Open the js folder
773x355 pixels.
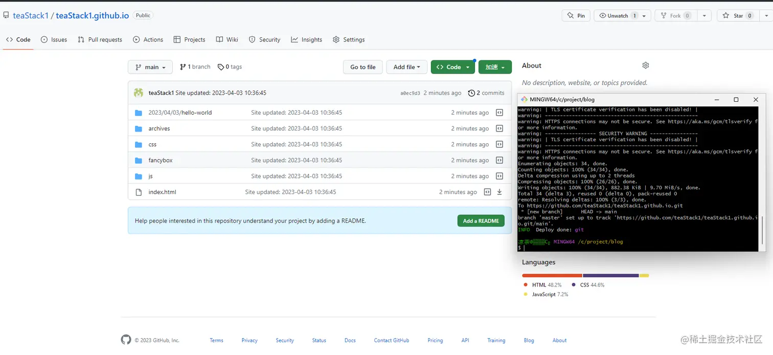pos(150,176)
